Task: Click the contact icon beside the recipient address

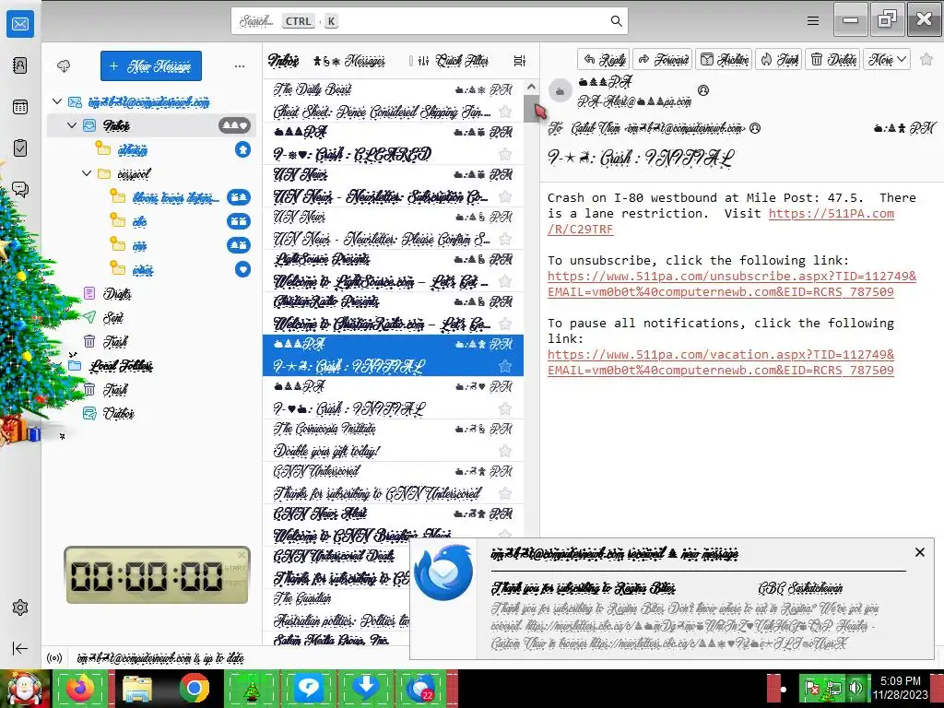Action: pyautogui.click(x=755, y=127)
